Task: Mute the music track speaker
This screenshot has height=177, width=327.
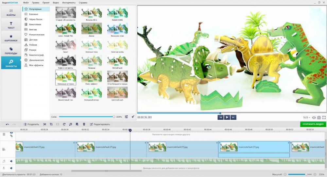Action: tap(11, 161)
